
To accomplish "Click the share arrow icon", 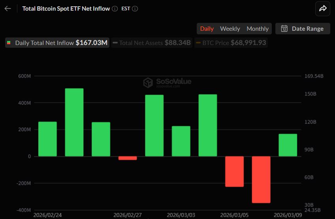I will pyautogui.click(x=323, y=9).
